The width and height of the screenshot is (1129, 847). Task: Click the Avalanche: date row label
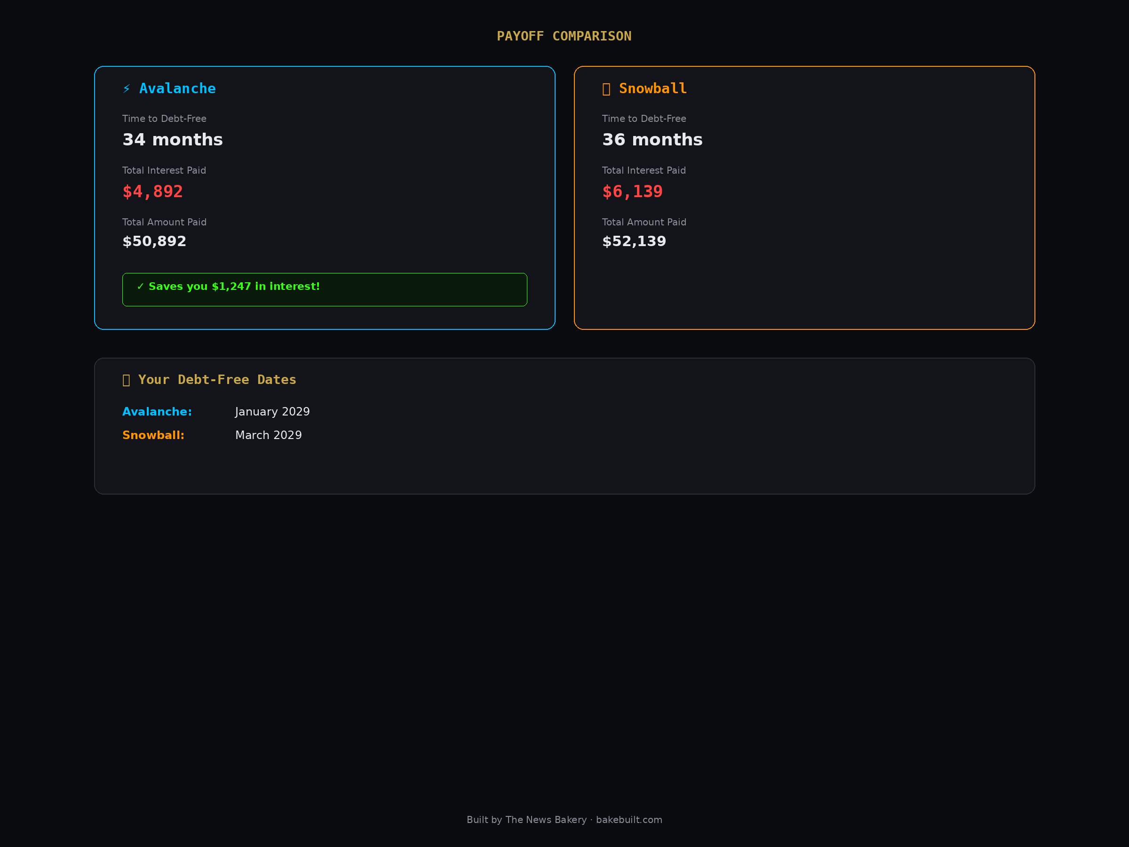point(157,412)
